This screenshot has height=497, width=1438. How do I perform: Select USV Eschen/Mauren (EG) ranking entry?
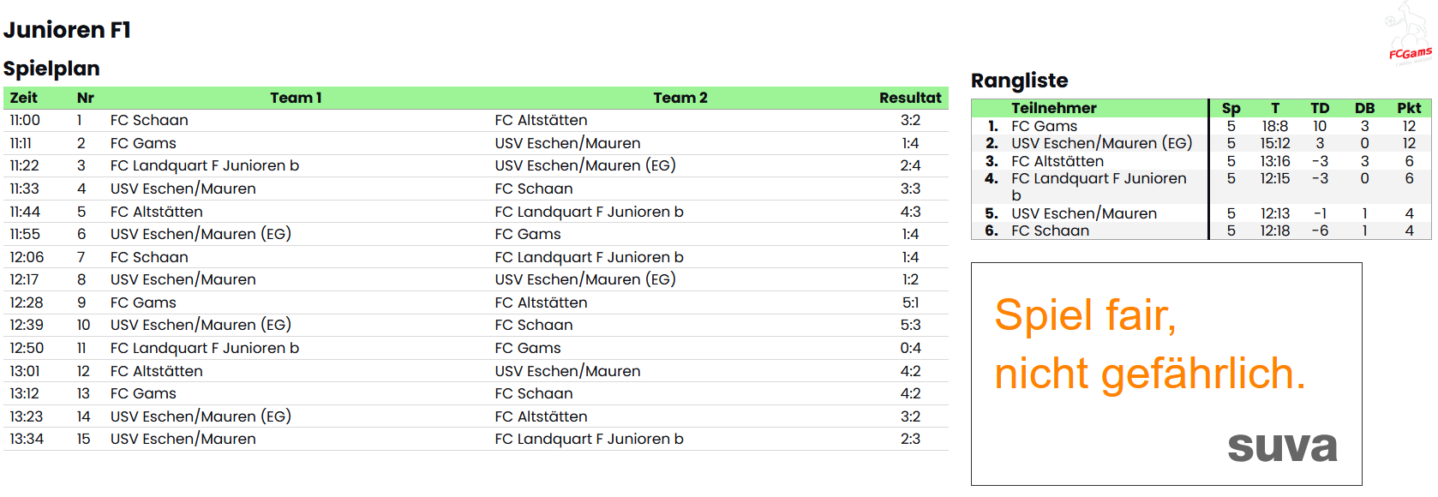[1102, 143]
